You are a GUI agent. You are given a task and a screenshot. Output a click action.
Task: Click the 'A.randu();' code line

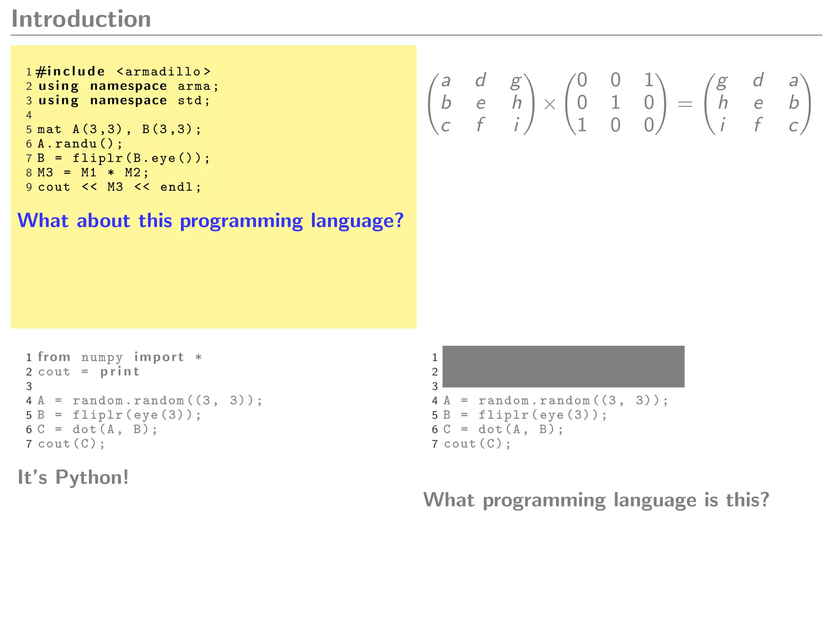click(80, 144)
